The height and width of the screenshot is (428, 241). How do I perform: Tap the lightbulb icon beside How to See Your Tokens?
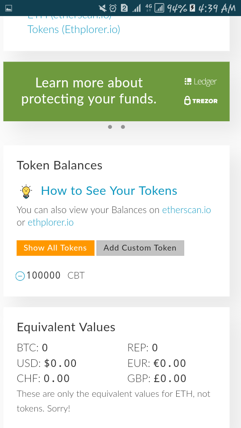coord(26,191)
